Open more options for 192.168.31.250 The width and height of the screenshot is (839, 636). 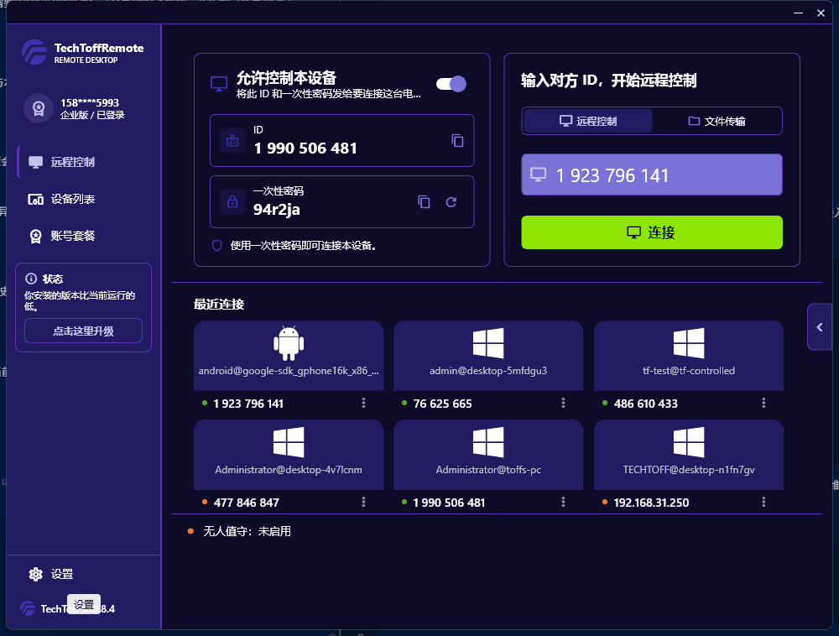point(763,502)
